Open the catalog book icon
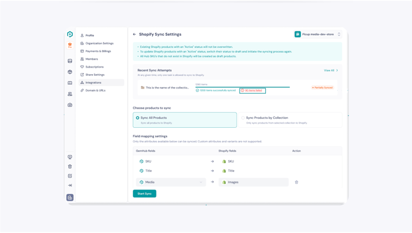The width and height of the screenshot is (412, 233). (x=70, y=83)
